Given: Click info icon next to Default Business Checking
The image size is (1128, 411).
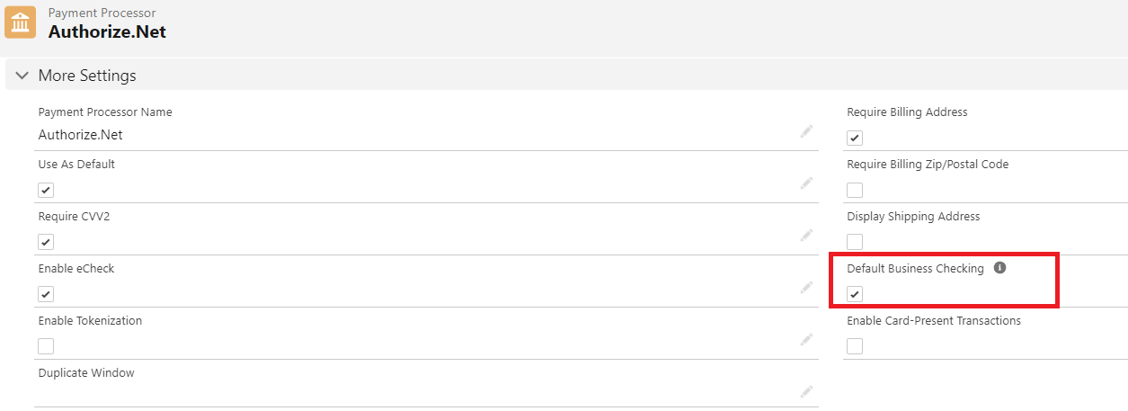Looking at the screenshot, I should tap(999, 268).
